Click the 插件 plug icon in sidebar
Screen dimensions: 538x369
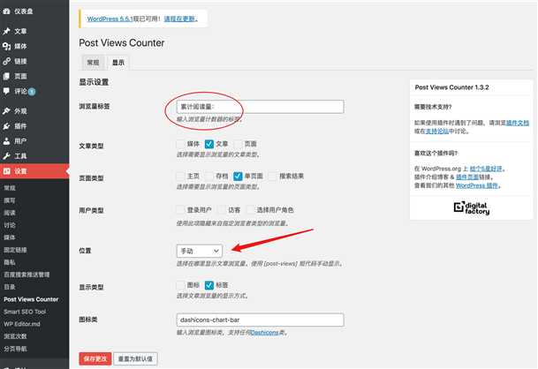coord(6,126)
